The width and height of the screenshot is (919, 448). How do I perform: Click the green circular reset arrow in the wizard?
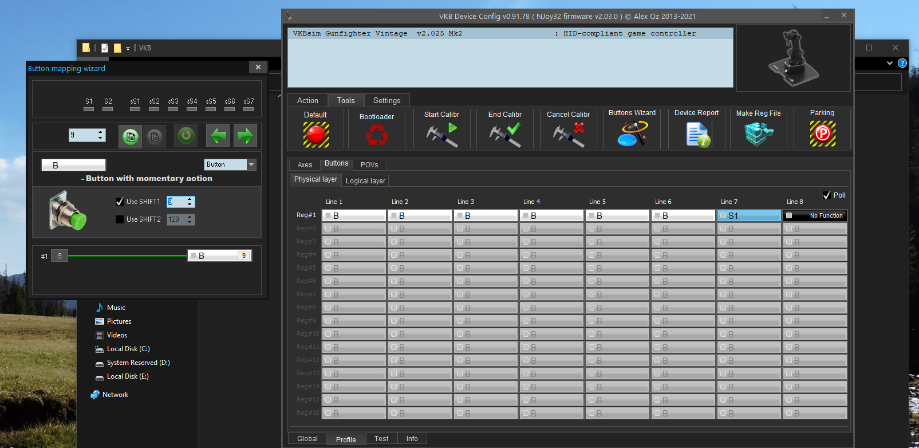click(186, 136)
